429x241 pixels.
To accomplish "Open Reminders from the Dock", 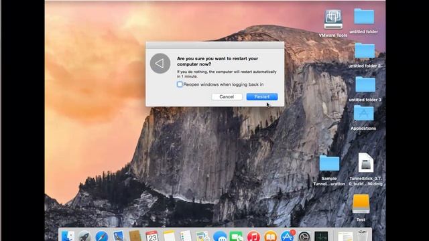I will pyautogui.click(x=186, y=236).
